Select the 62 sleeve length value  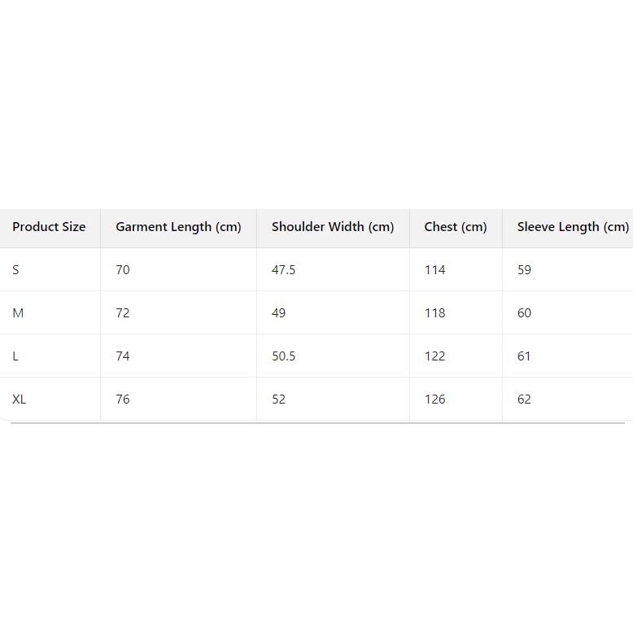524,399
